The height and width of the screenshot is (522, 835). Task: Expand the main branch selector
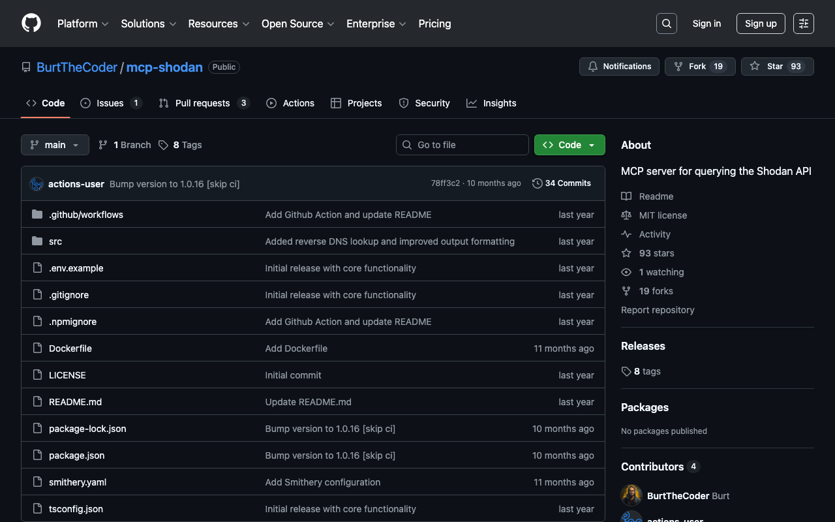[55, 145]
